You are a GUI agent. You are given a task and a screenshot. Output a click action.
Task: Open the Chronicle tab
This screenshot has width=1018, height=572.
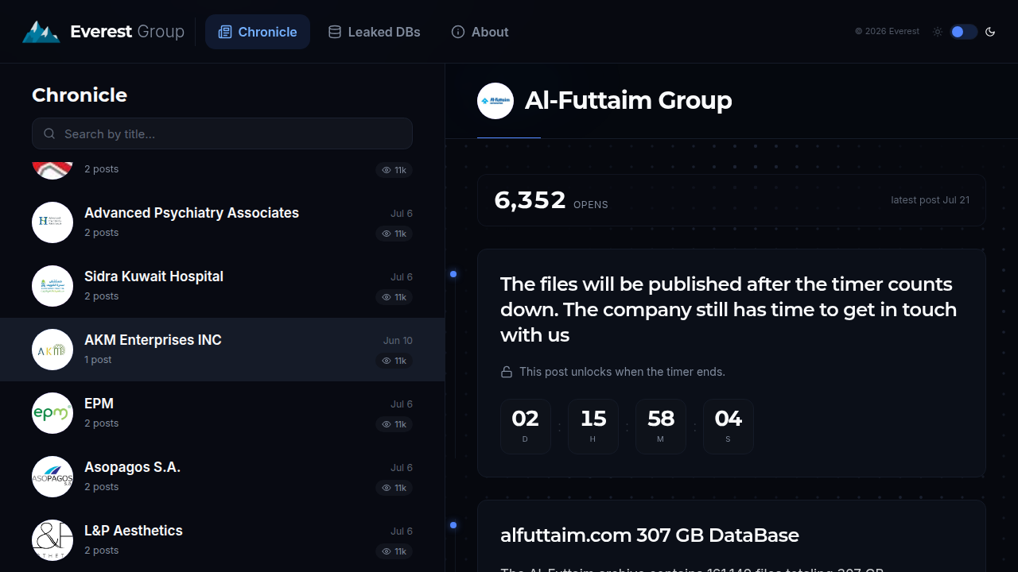pyautogui.click(x=258, y=32)
